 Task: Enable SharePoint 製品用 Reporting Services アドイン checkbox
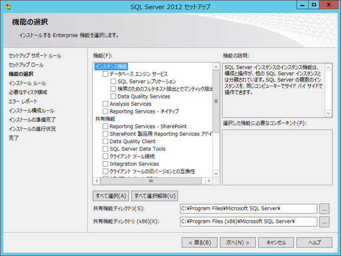105,134
